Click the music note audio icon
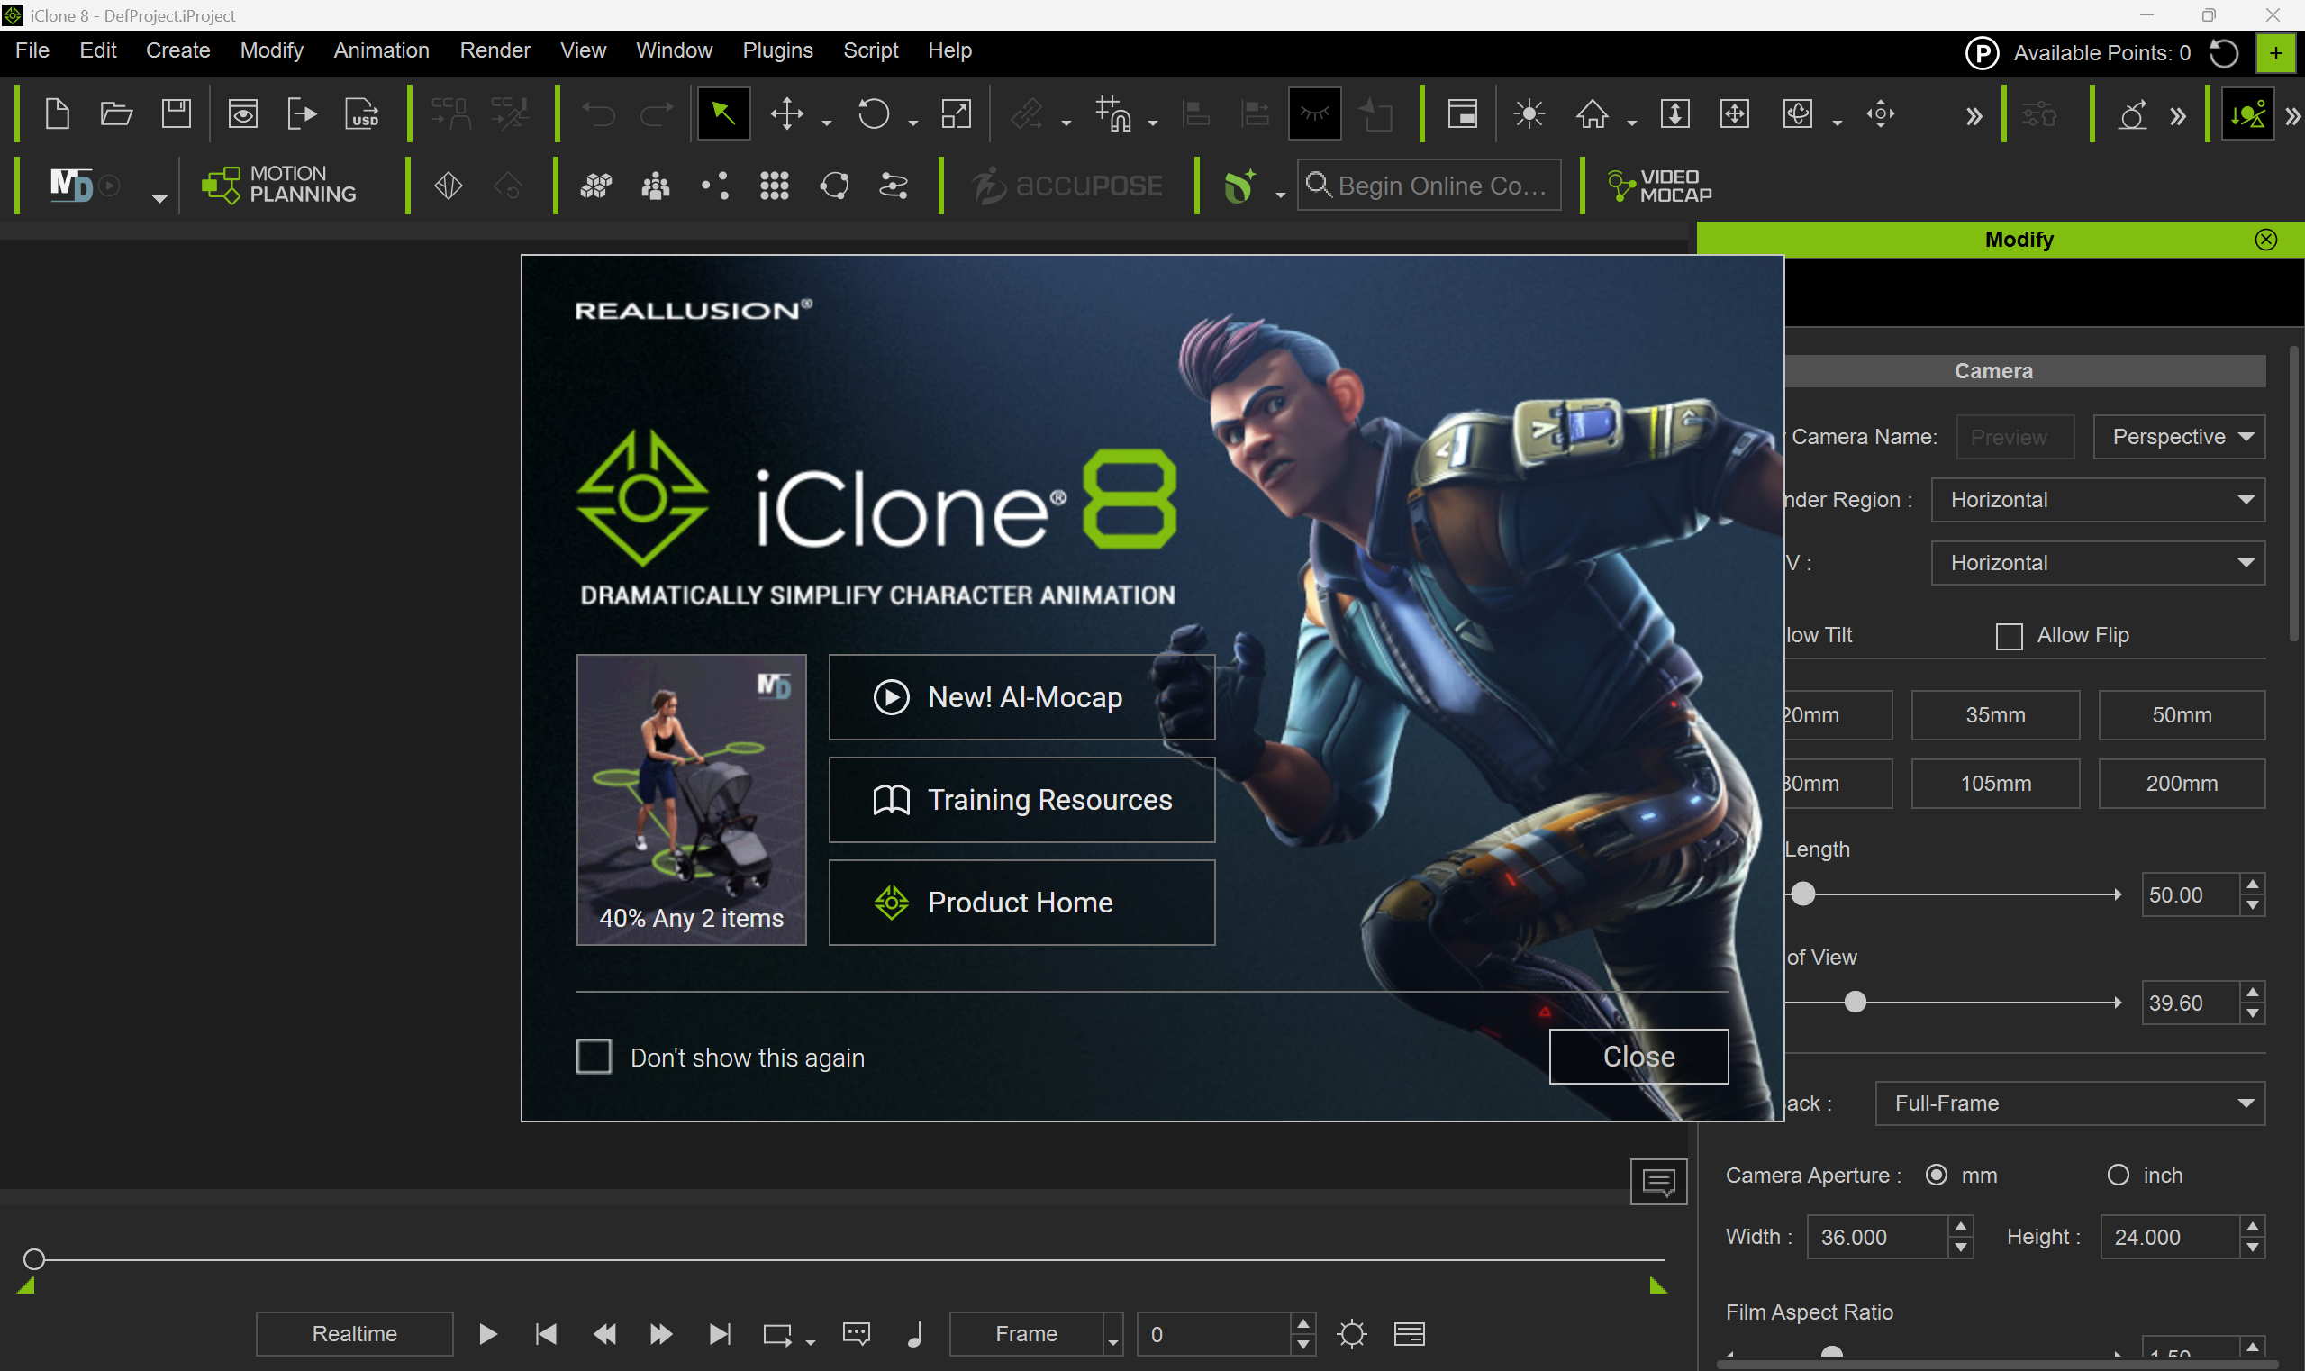Image resolution: width=2305 pixels, height=1371 pixels. click(x=914, y=1334)
